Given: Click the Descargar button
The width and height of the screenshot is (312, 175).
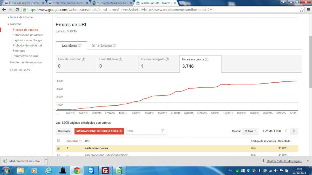Looking at the screenshot, I should pyautogui.click(x=64, y=131).
